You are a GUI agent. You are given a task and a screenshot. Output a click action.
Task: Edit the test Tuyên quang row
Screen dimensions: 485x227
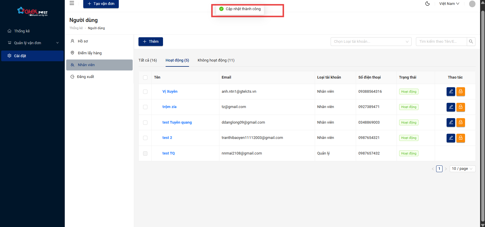click(451, 122)
